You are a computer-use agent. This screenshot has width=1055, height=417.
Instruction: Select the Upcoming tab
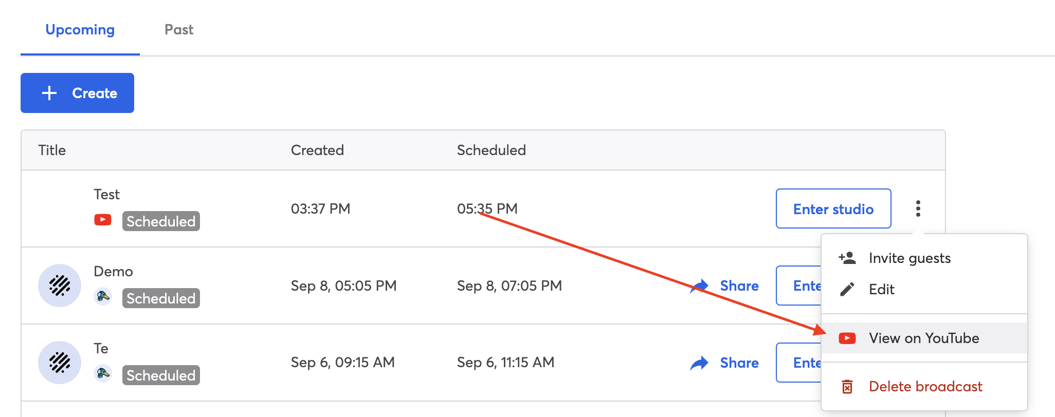pyautogui.click(x=80, y=30)
